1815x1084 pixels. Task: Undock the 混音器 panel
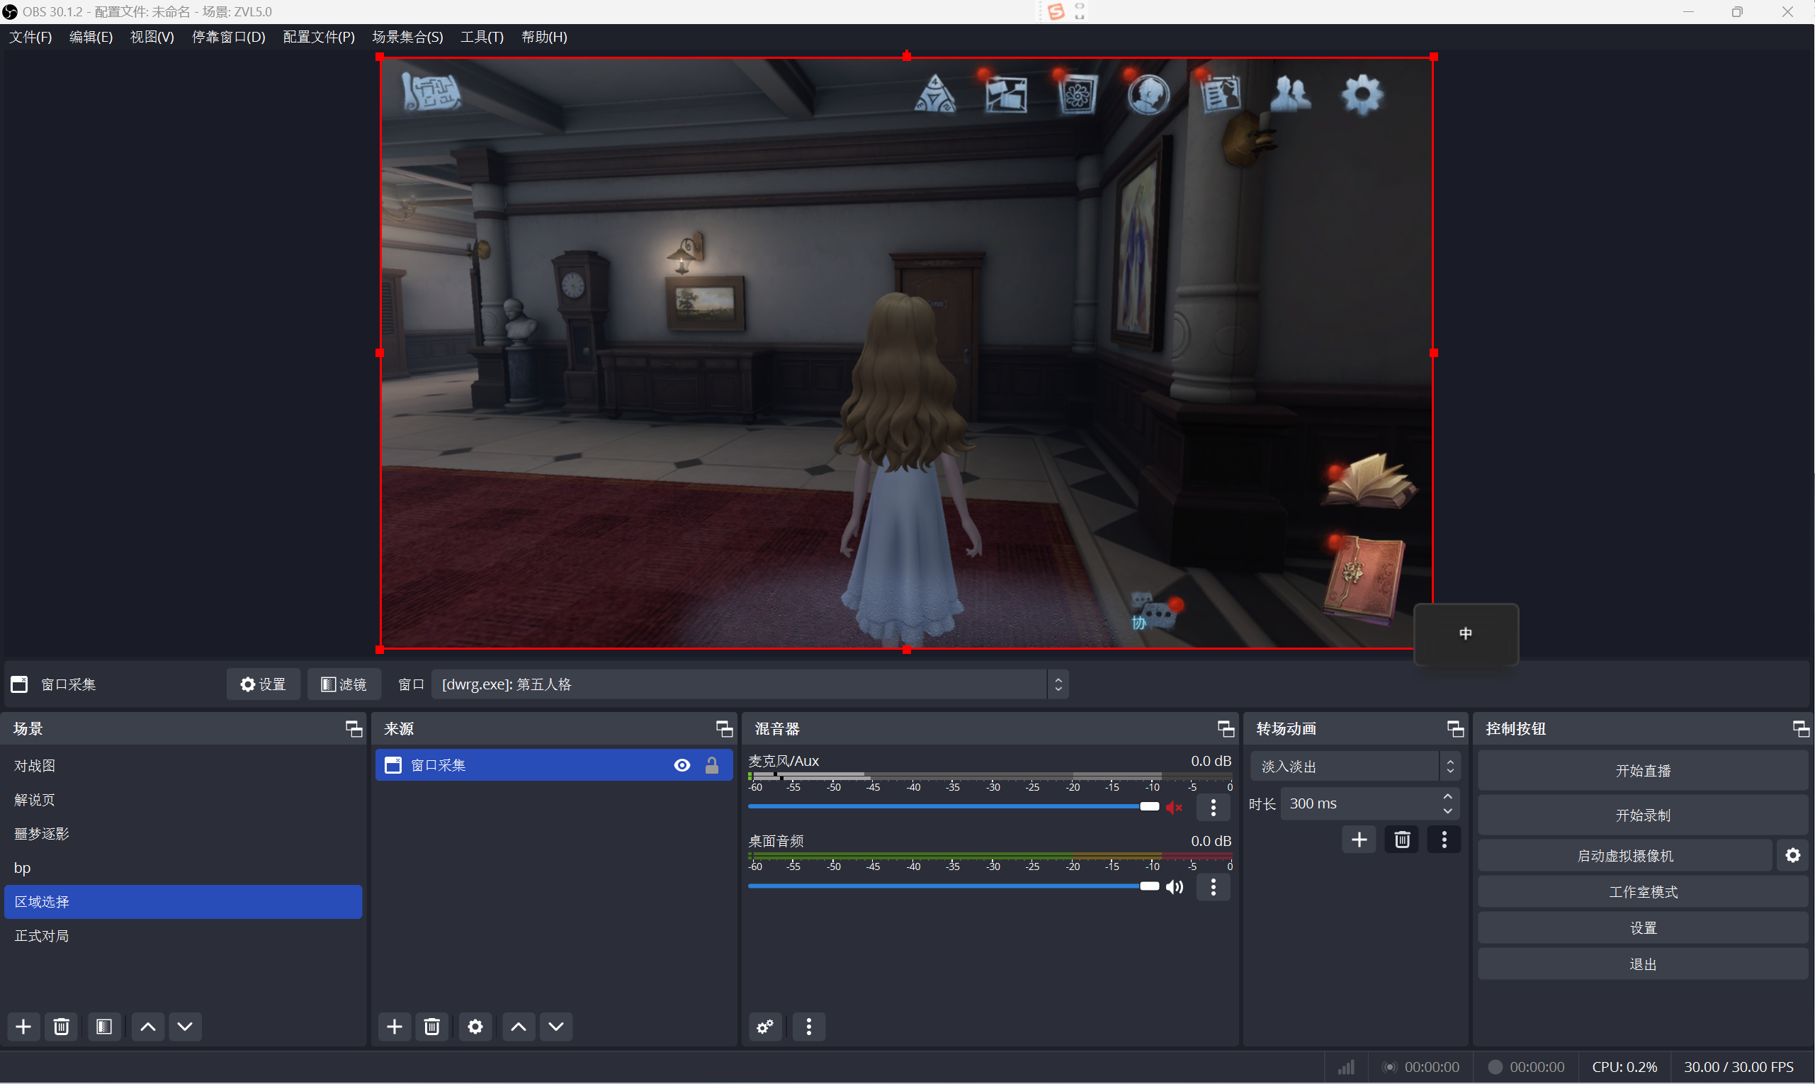coord(1226,728)
